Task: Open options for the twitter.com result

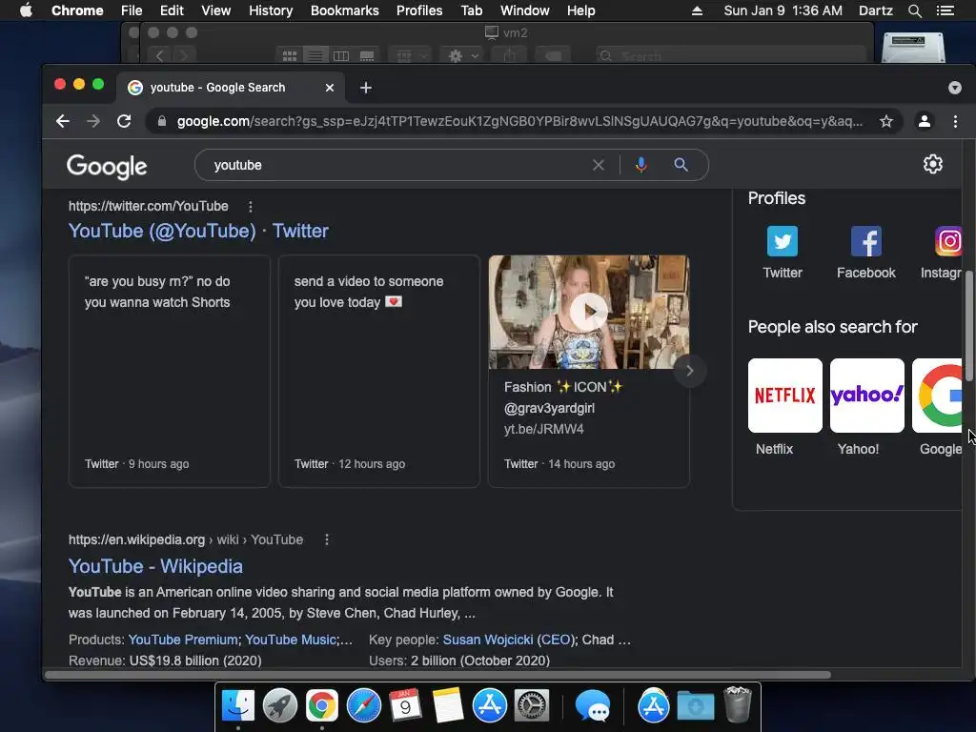Action: pos(251,206)
